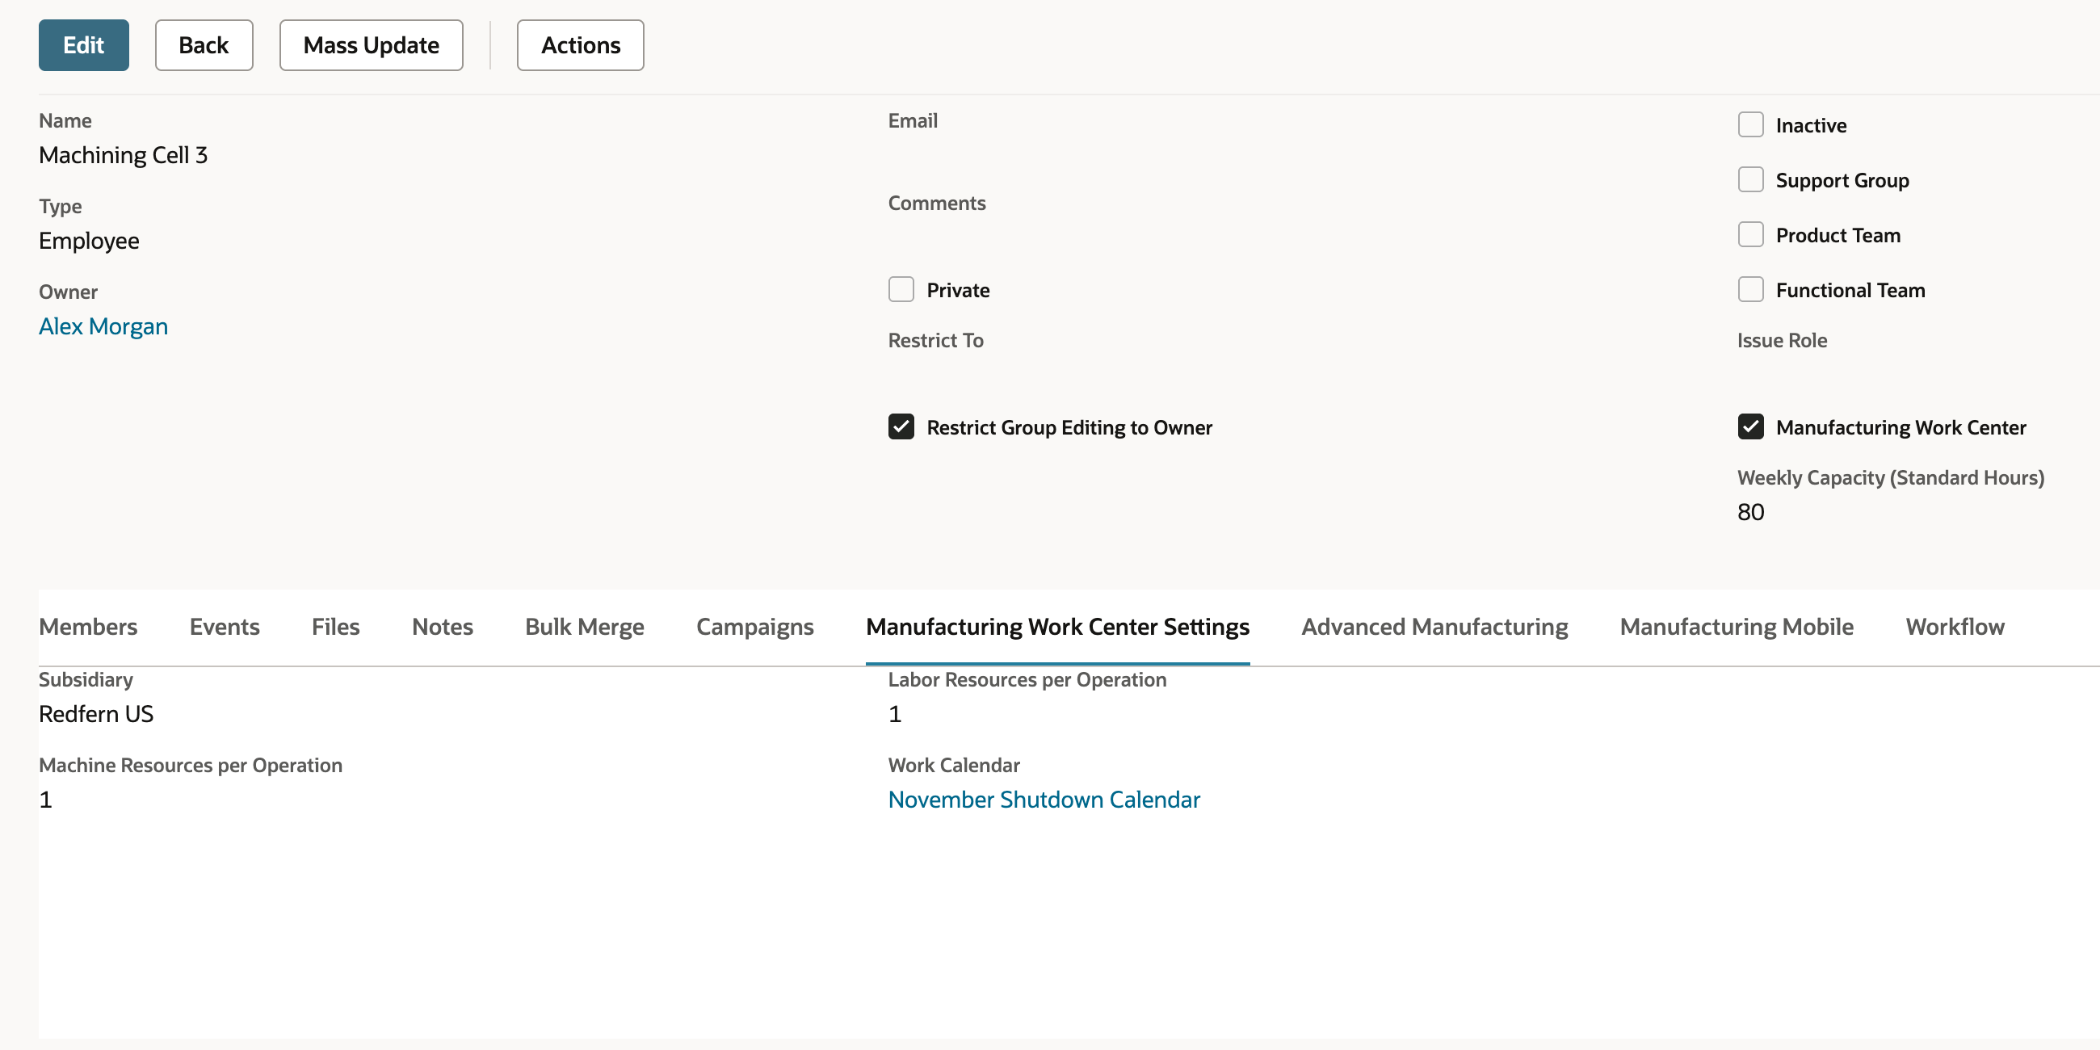Screen dimensions: 2100x1050
Task: Select the Campaigns tab
Action: pyautogui.click(x=755, y=626)
